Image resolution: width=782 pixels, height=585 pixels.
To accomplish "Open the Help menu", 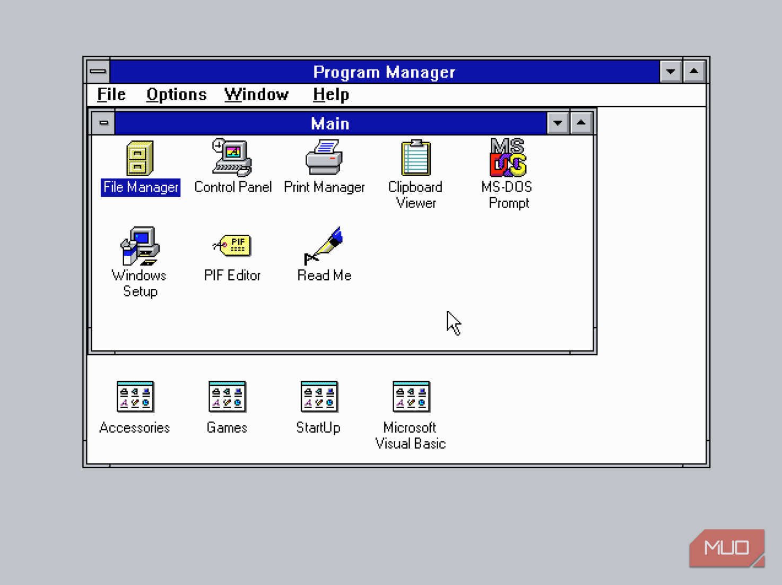I will tap(331, 94).
